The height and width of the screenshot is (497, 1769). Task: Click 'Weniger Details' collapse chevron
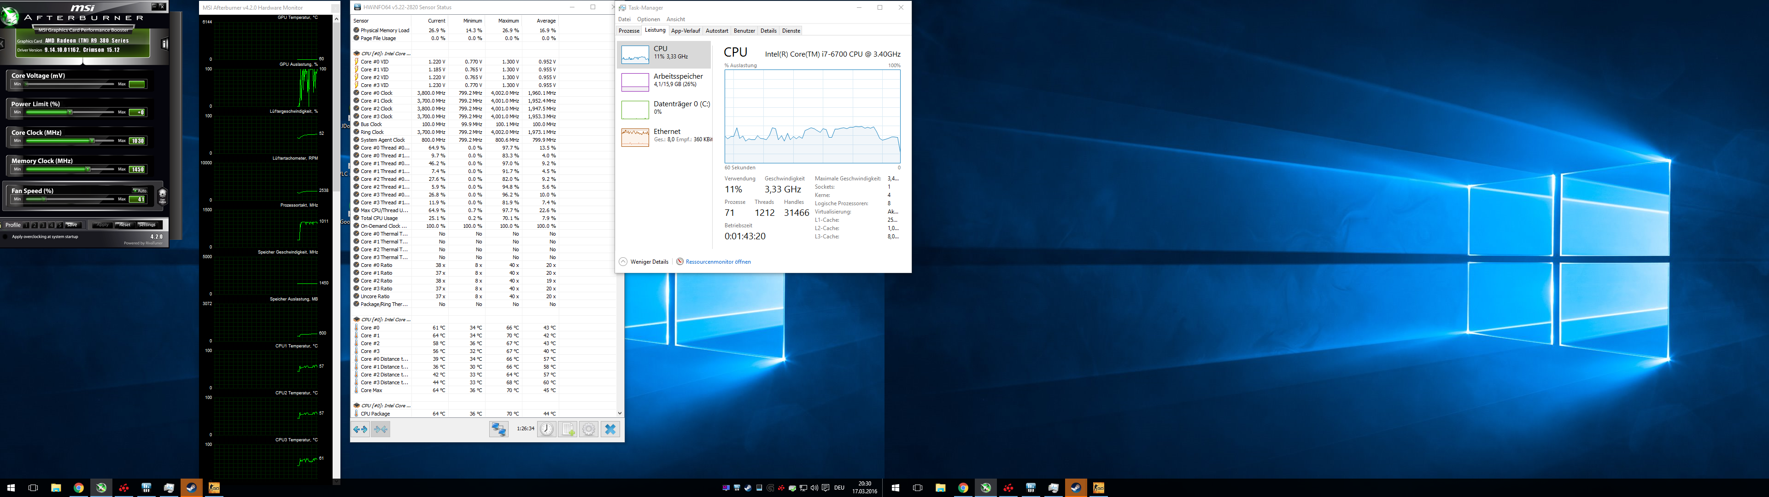point(623,261)
